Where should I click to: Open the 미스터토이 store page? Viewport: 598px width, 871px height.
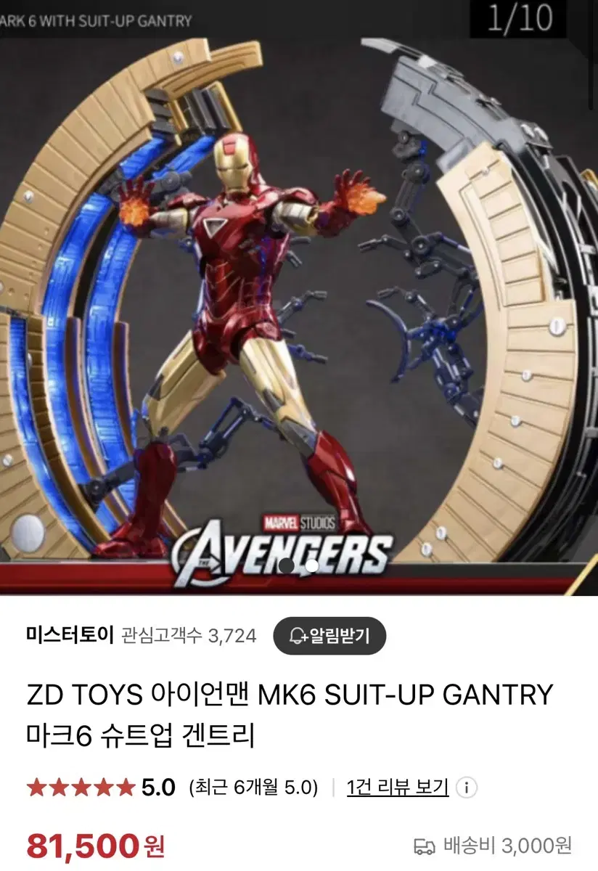70,636
